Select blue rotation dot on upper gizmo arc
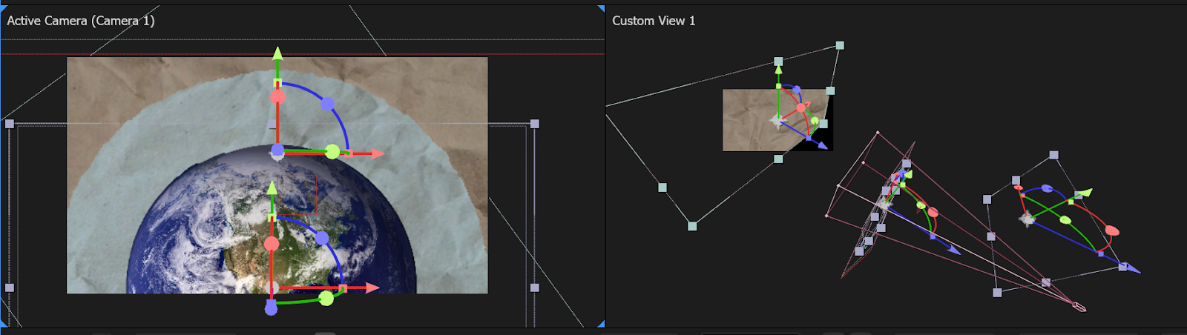The width and height of the screenshot is (1187, 335). (x=327, y=104)
